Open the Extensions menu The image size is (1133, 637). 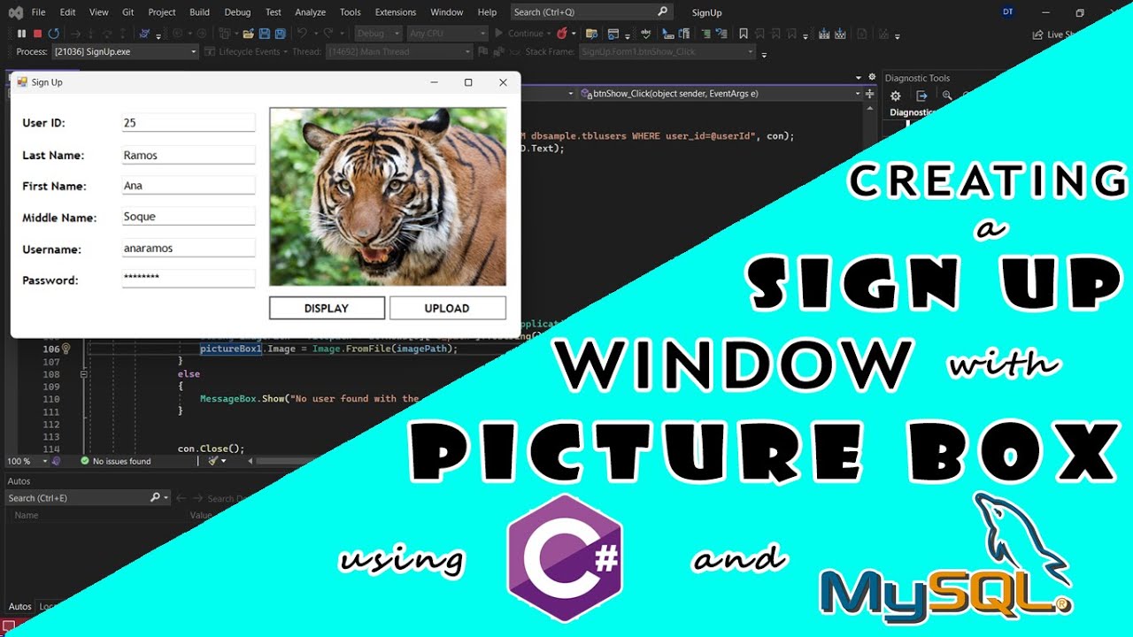[x=396, y=12]
